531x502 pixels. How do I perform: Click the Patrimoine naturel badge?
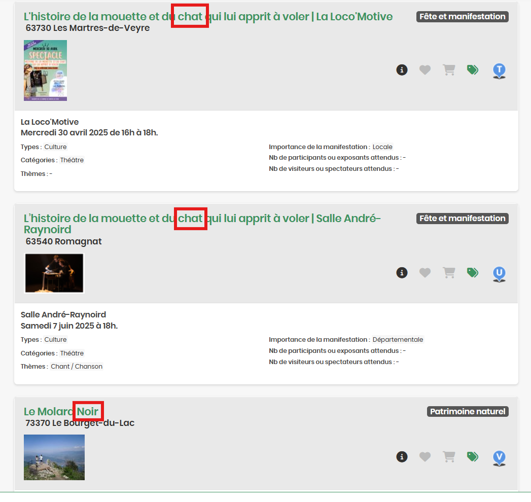[468, 411]
